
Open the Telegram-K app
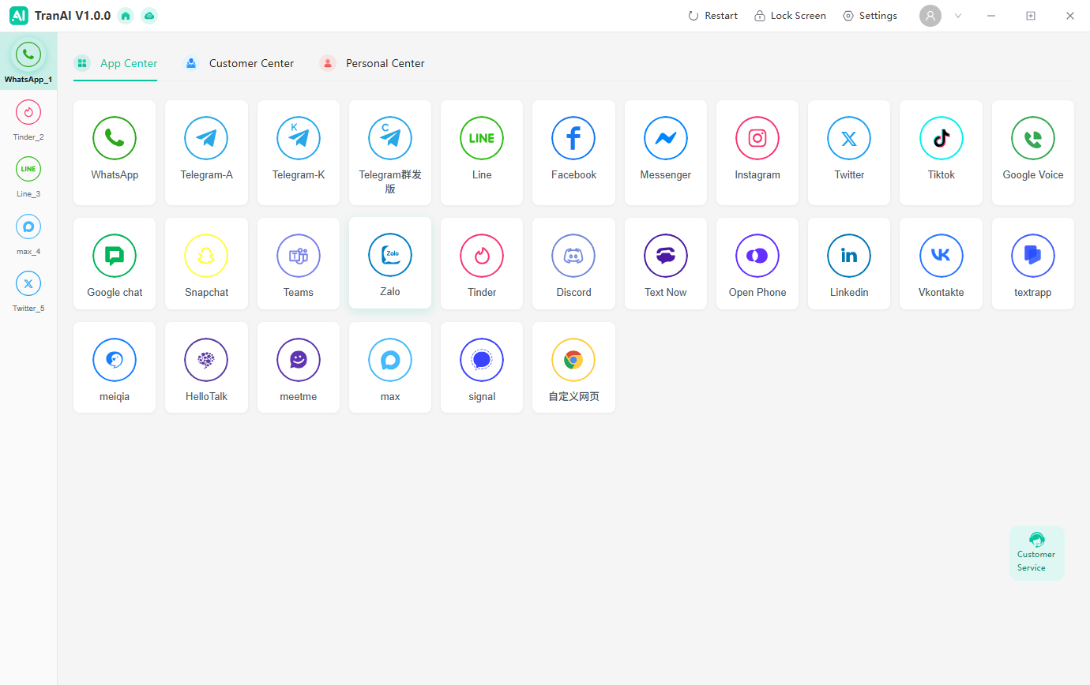[299, 152]
